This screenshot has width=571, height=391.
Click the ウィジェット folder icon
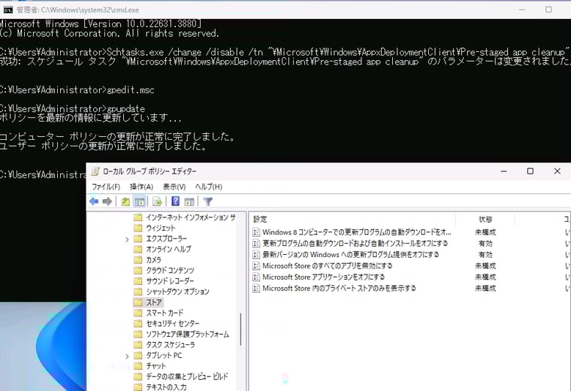(x=138, y=228)
